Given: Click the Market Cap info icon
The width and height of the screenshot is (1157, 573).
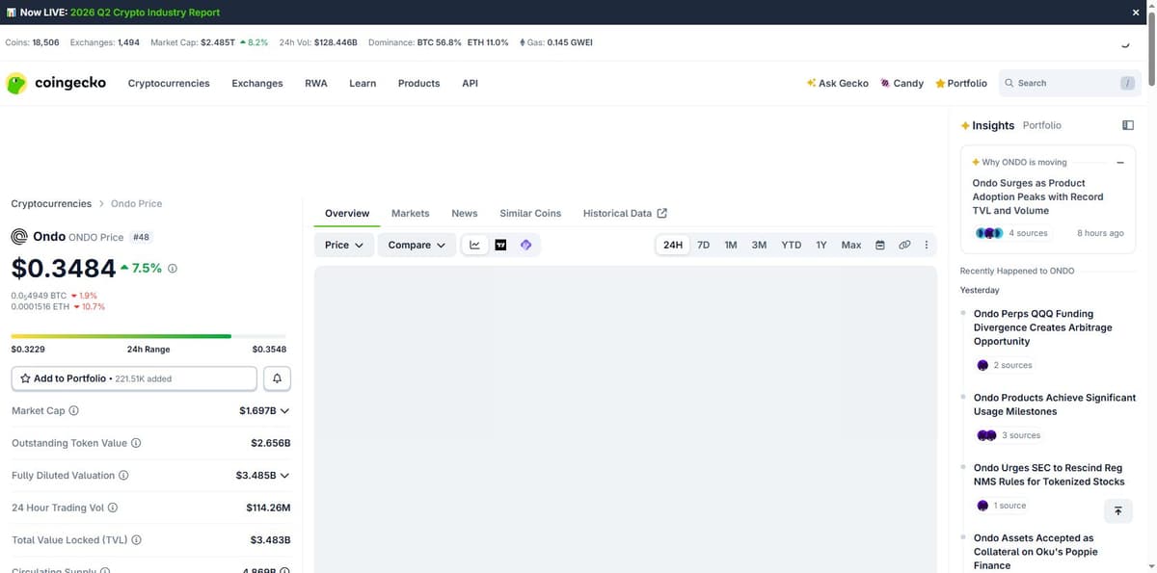Looking at the screenshot, I should (74, 410).
